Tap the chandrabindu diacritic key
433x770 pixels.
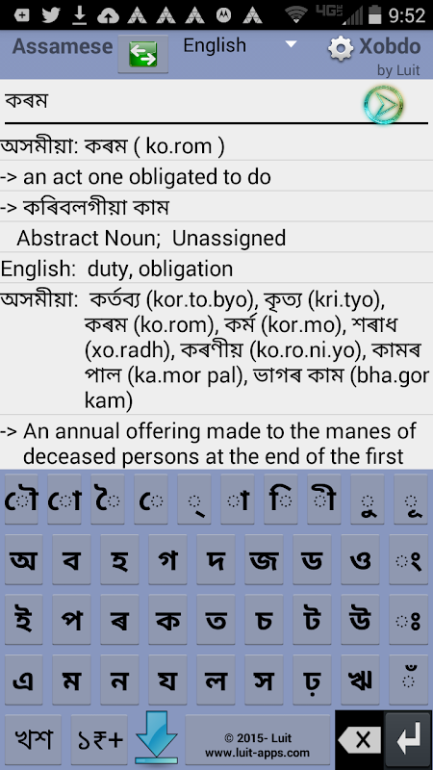408,680
